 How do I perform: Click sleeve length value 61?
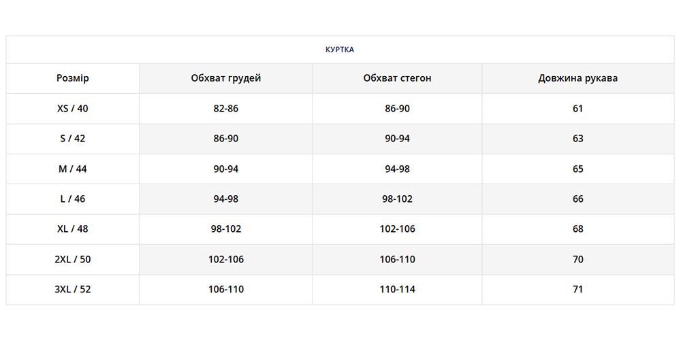(577, 108)
